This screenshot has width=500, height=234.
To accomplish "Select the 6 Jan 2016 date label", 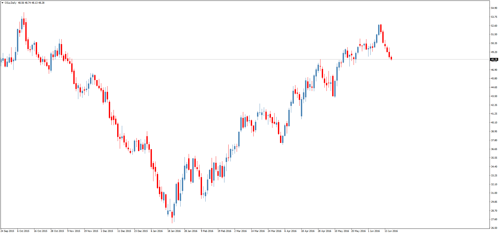I will pos(157,231).
